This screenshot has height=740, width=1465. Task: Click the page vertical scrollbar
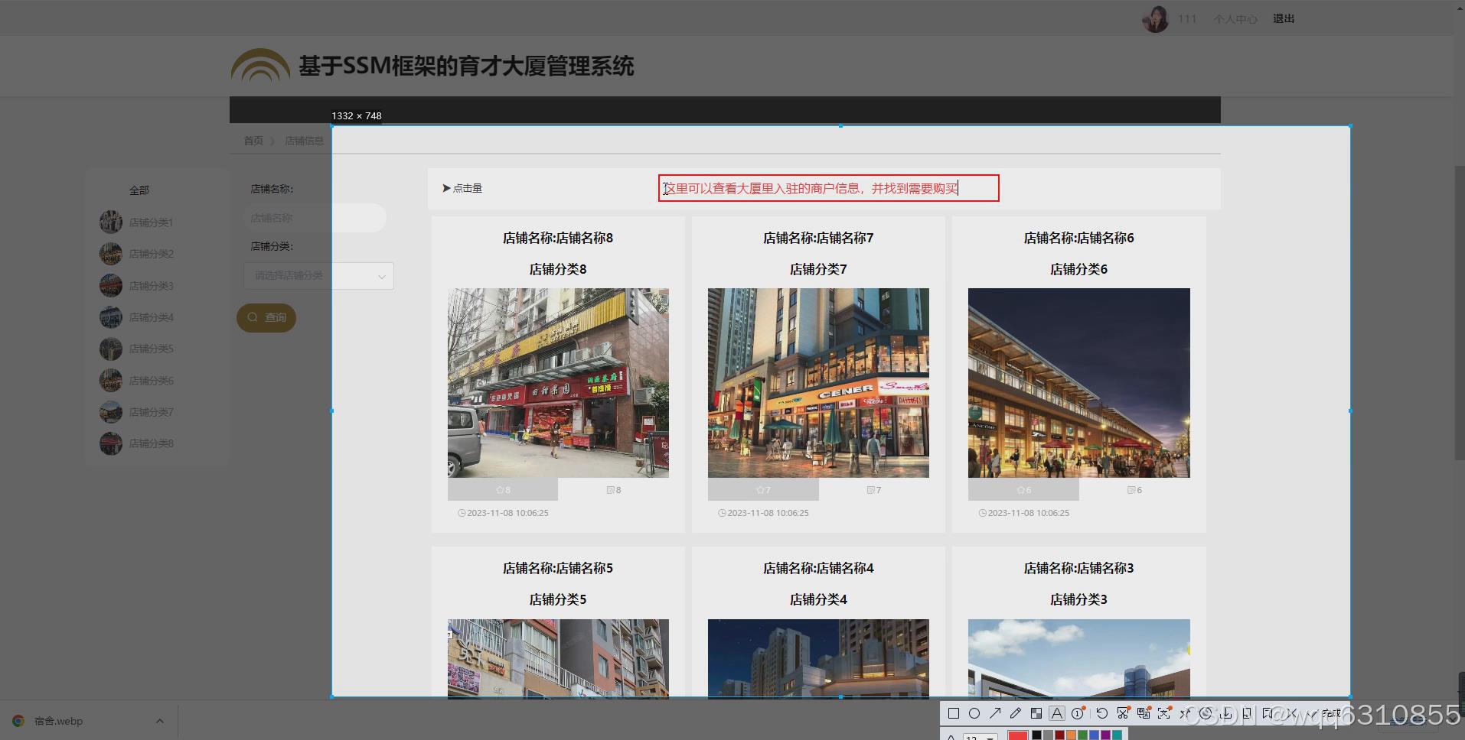click(1460, 313)
